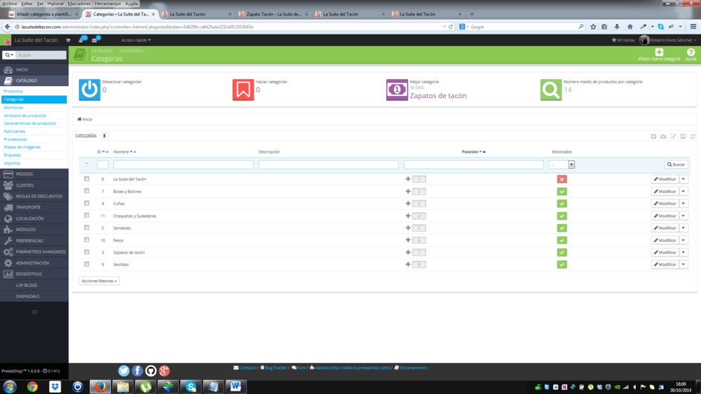
Task: Open Skype from Windows taskbar
Action: pyautogui.click(x=191, y=386)
